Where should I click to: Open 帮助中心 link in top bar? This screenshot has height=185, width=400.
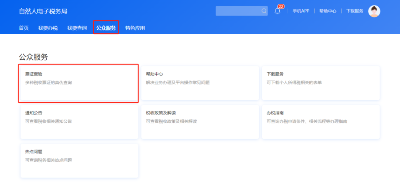click(328, 11)
